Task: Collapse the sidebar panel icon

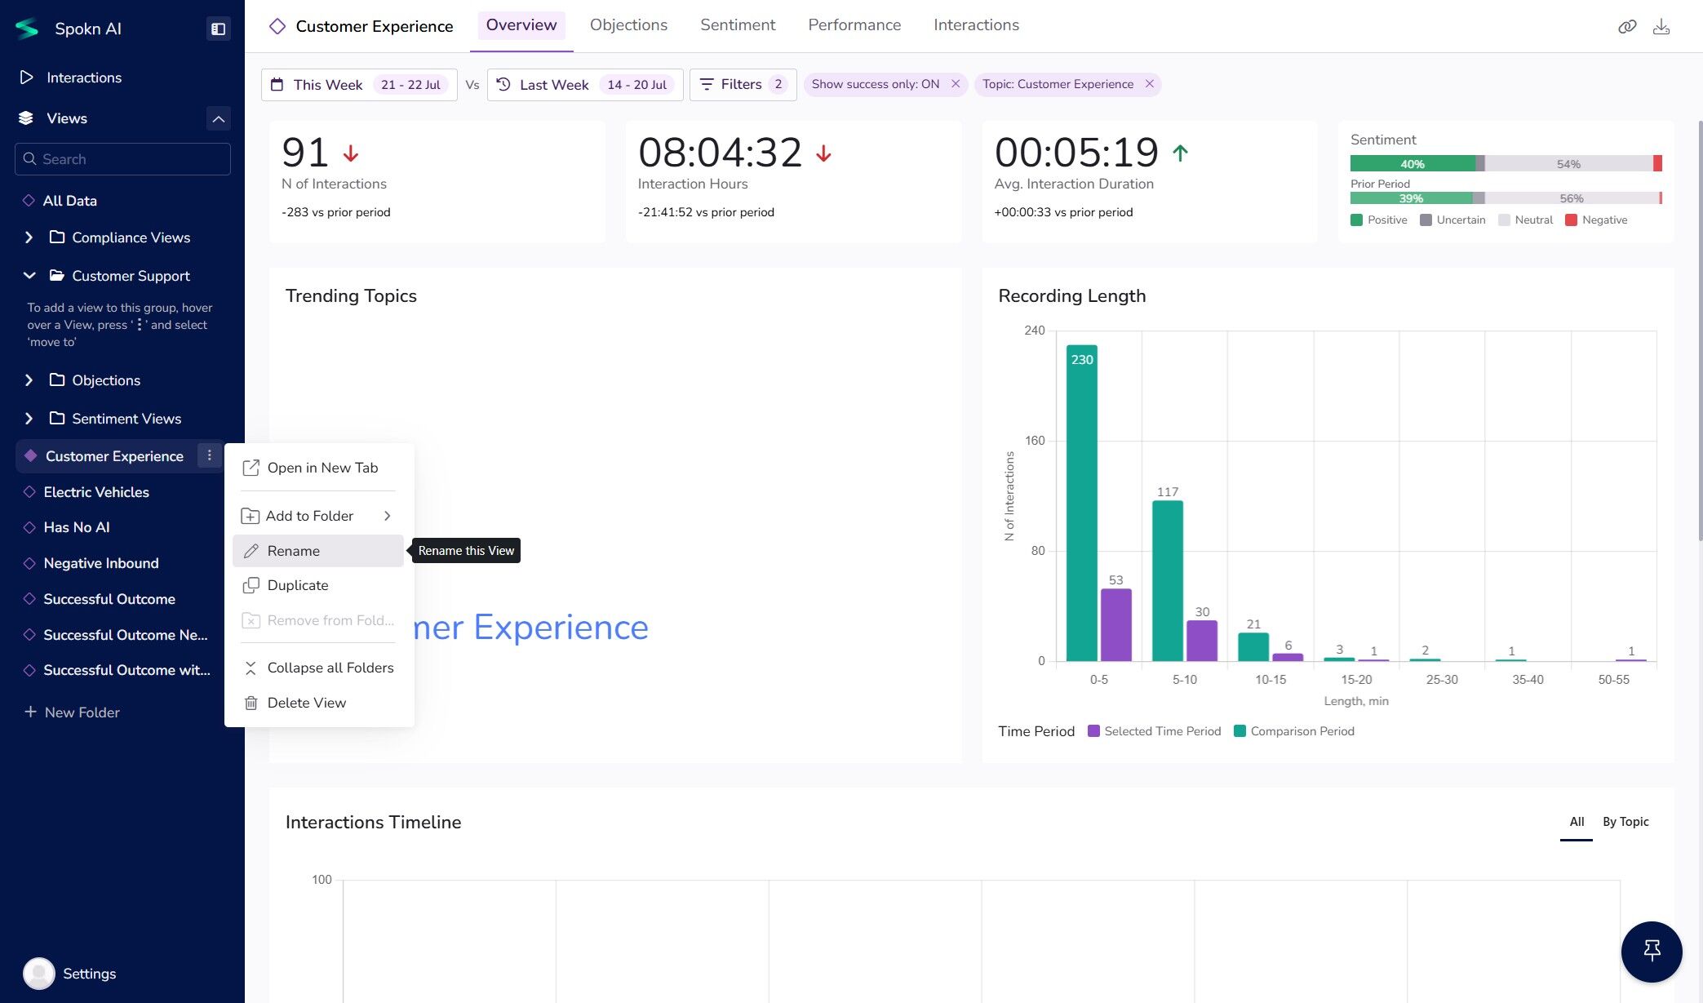Action: (218, 29)
